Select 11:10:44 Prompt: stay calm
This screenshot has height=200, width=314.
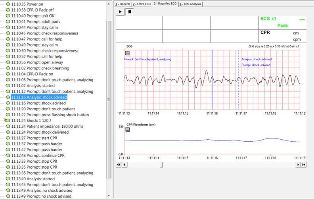34,27
